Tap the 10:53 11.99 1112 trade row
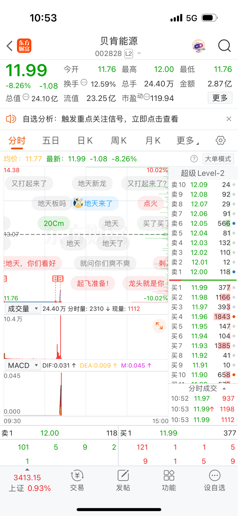Image resolution: width=238 pixels, height=516 pixels. (x=203, y=420)
